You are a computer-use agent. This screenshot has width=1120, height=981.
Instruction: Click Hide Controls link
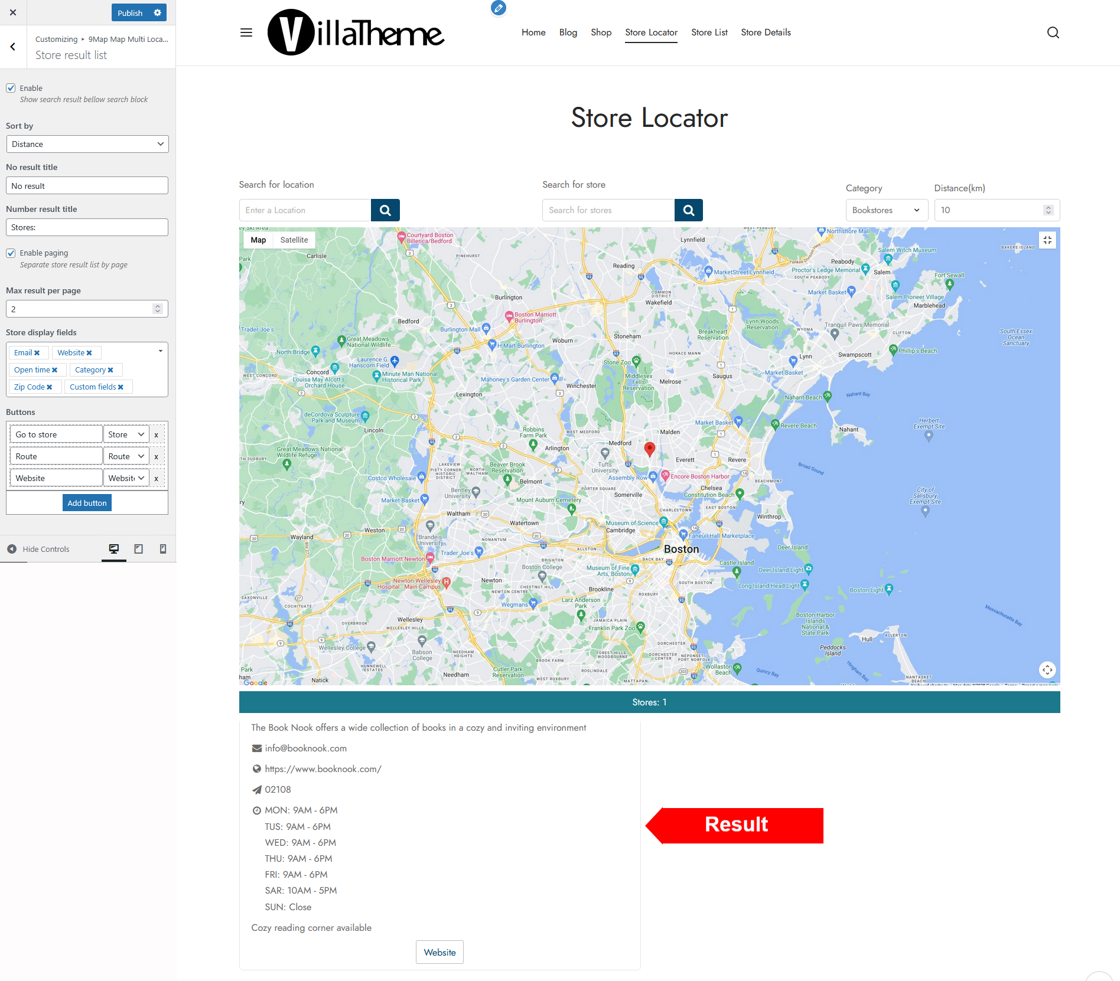click(46, 550)
